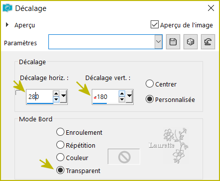Decrease vertical offset with the down spinner arrow
This screenshot has width=220, height=181.
pyautogui.click(x=122, y=99)
